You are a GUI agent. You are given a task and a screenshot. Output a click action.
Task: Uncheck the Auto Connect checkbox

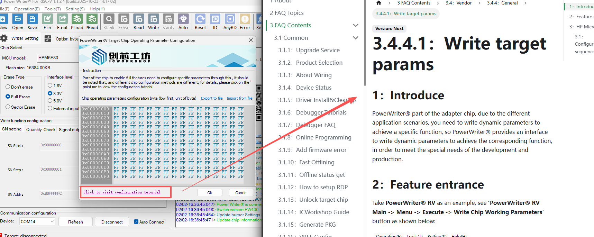click(x=136, y=222)
